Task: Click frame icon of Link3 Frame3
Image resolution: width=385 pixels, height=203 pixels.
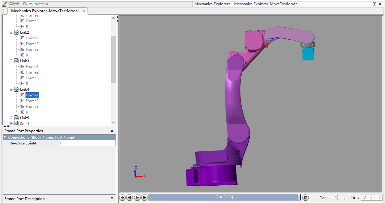Action: click(x=22, y=78)
